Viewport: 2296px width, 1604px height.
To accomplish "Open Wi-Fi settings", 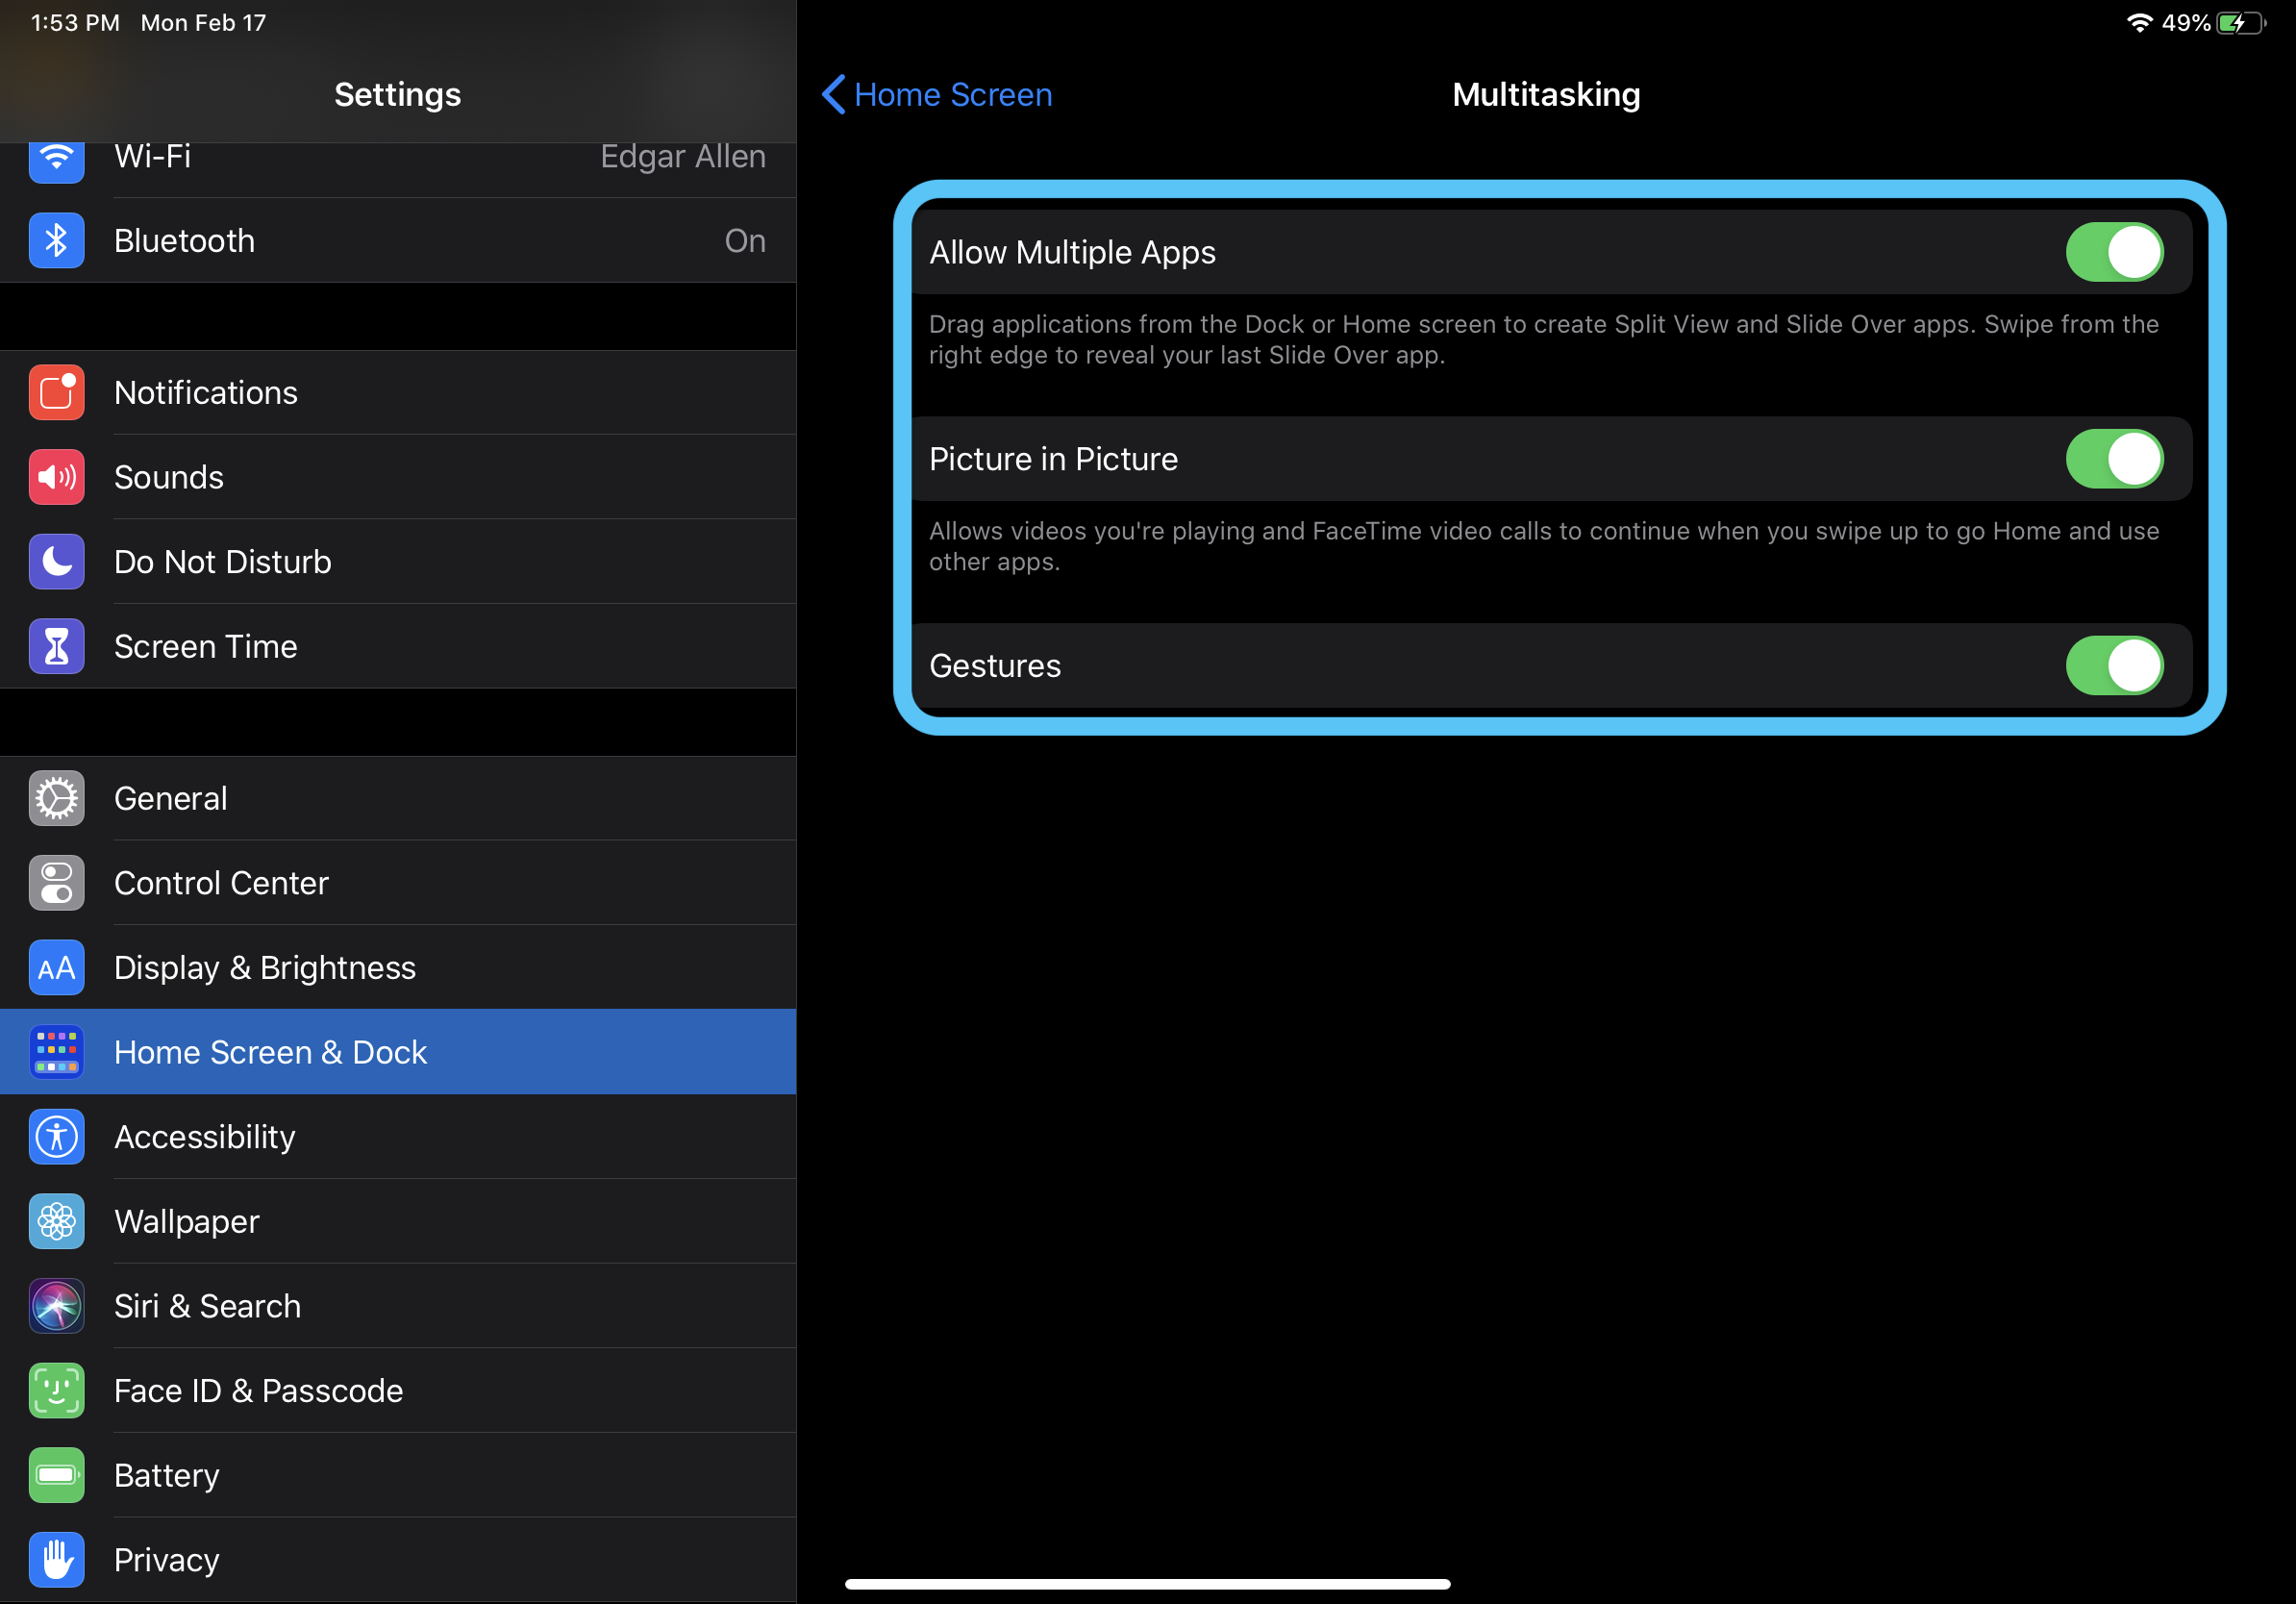I will tap(396, 157).
